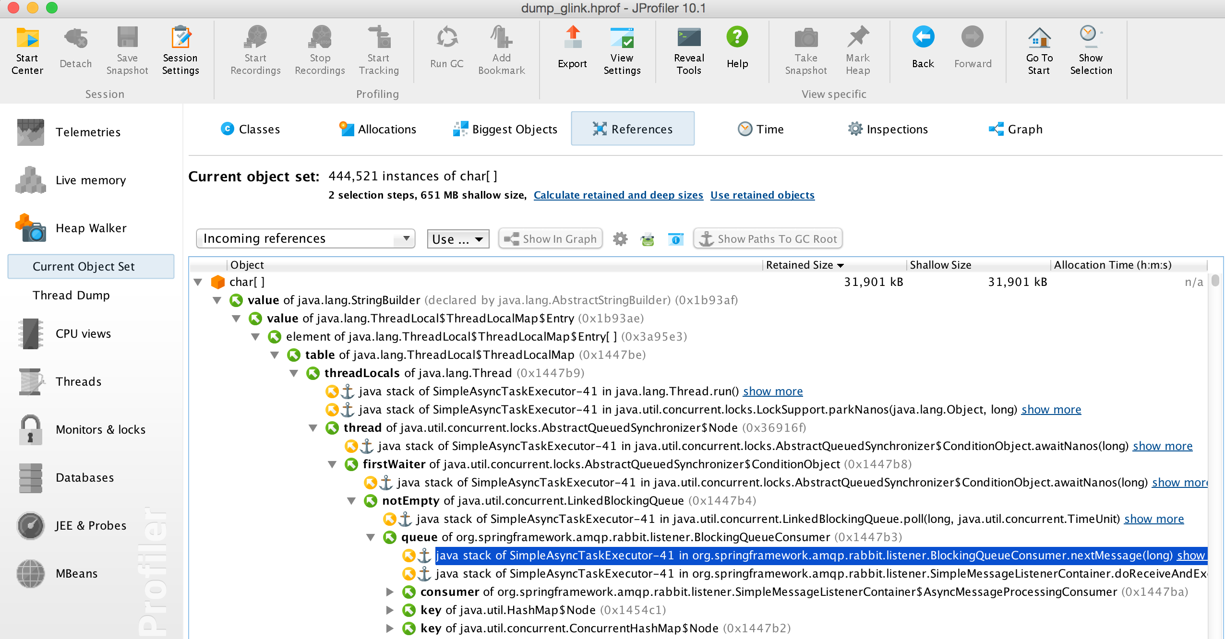Open the Heap Walker sidebar section
The height and width of the screenshot is (639, 1225).
(x=91, y=228)
